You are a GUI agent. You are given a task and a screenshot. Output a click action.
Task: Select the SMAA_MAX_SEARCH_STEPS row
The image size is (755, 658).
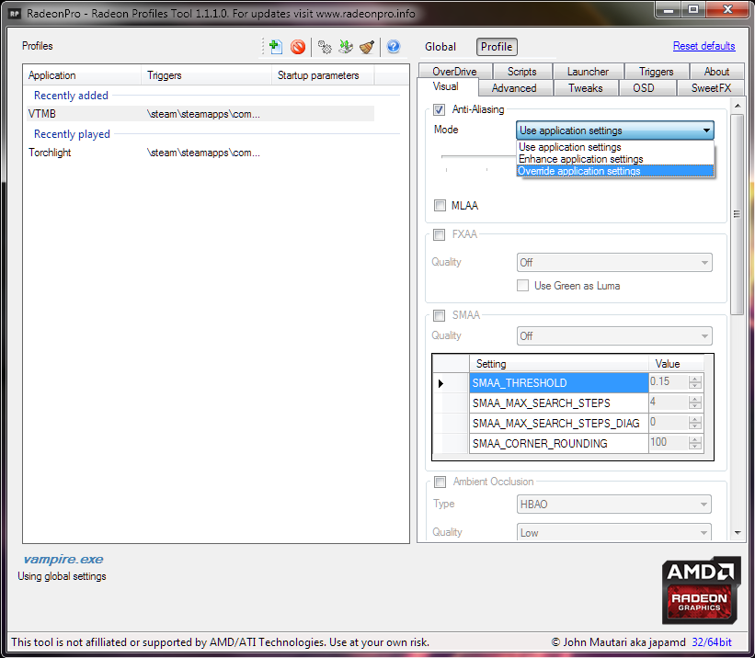pyautogui.click(x=558, y=403)
